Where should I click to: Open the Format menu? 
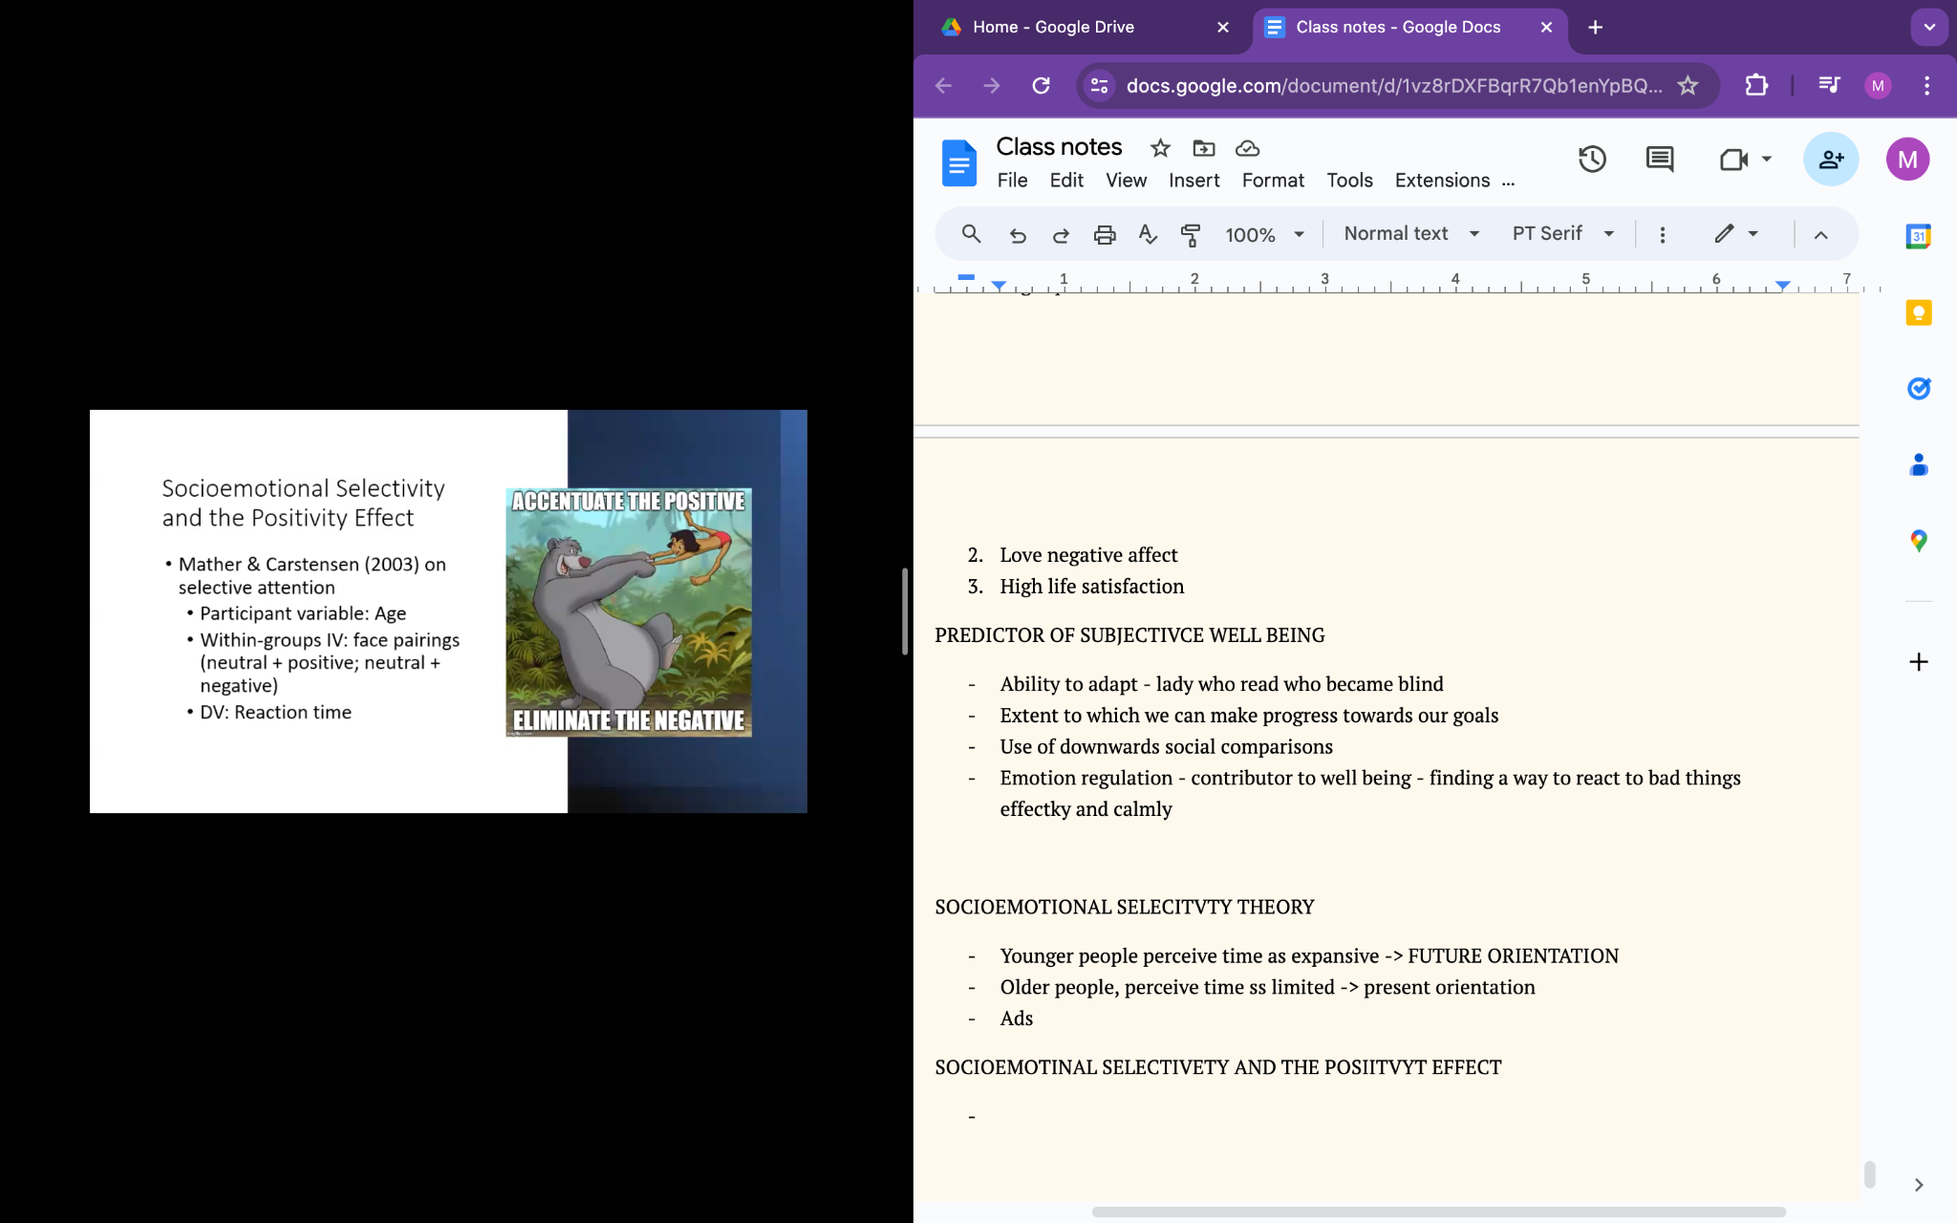point(1272,181)
